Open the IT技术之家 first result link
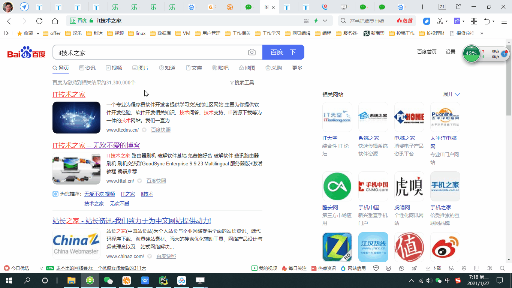Screen dimensions: 512x288 pyautogui.click(x=69, y=94)
